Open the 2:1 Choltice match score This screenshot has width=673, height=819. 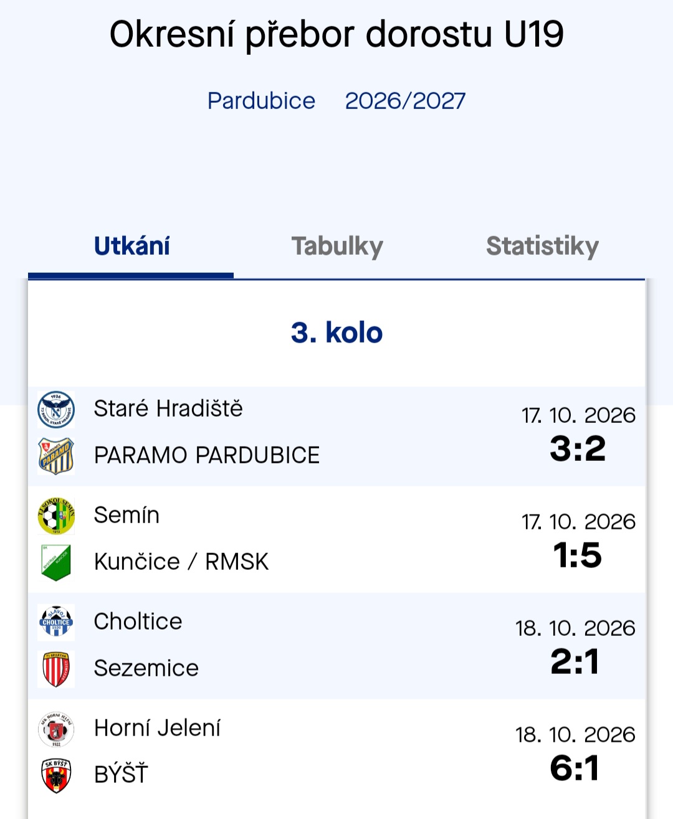(x=575, y=661)
